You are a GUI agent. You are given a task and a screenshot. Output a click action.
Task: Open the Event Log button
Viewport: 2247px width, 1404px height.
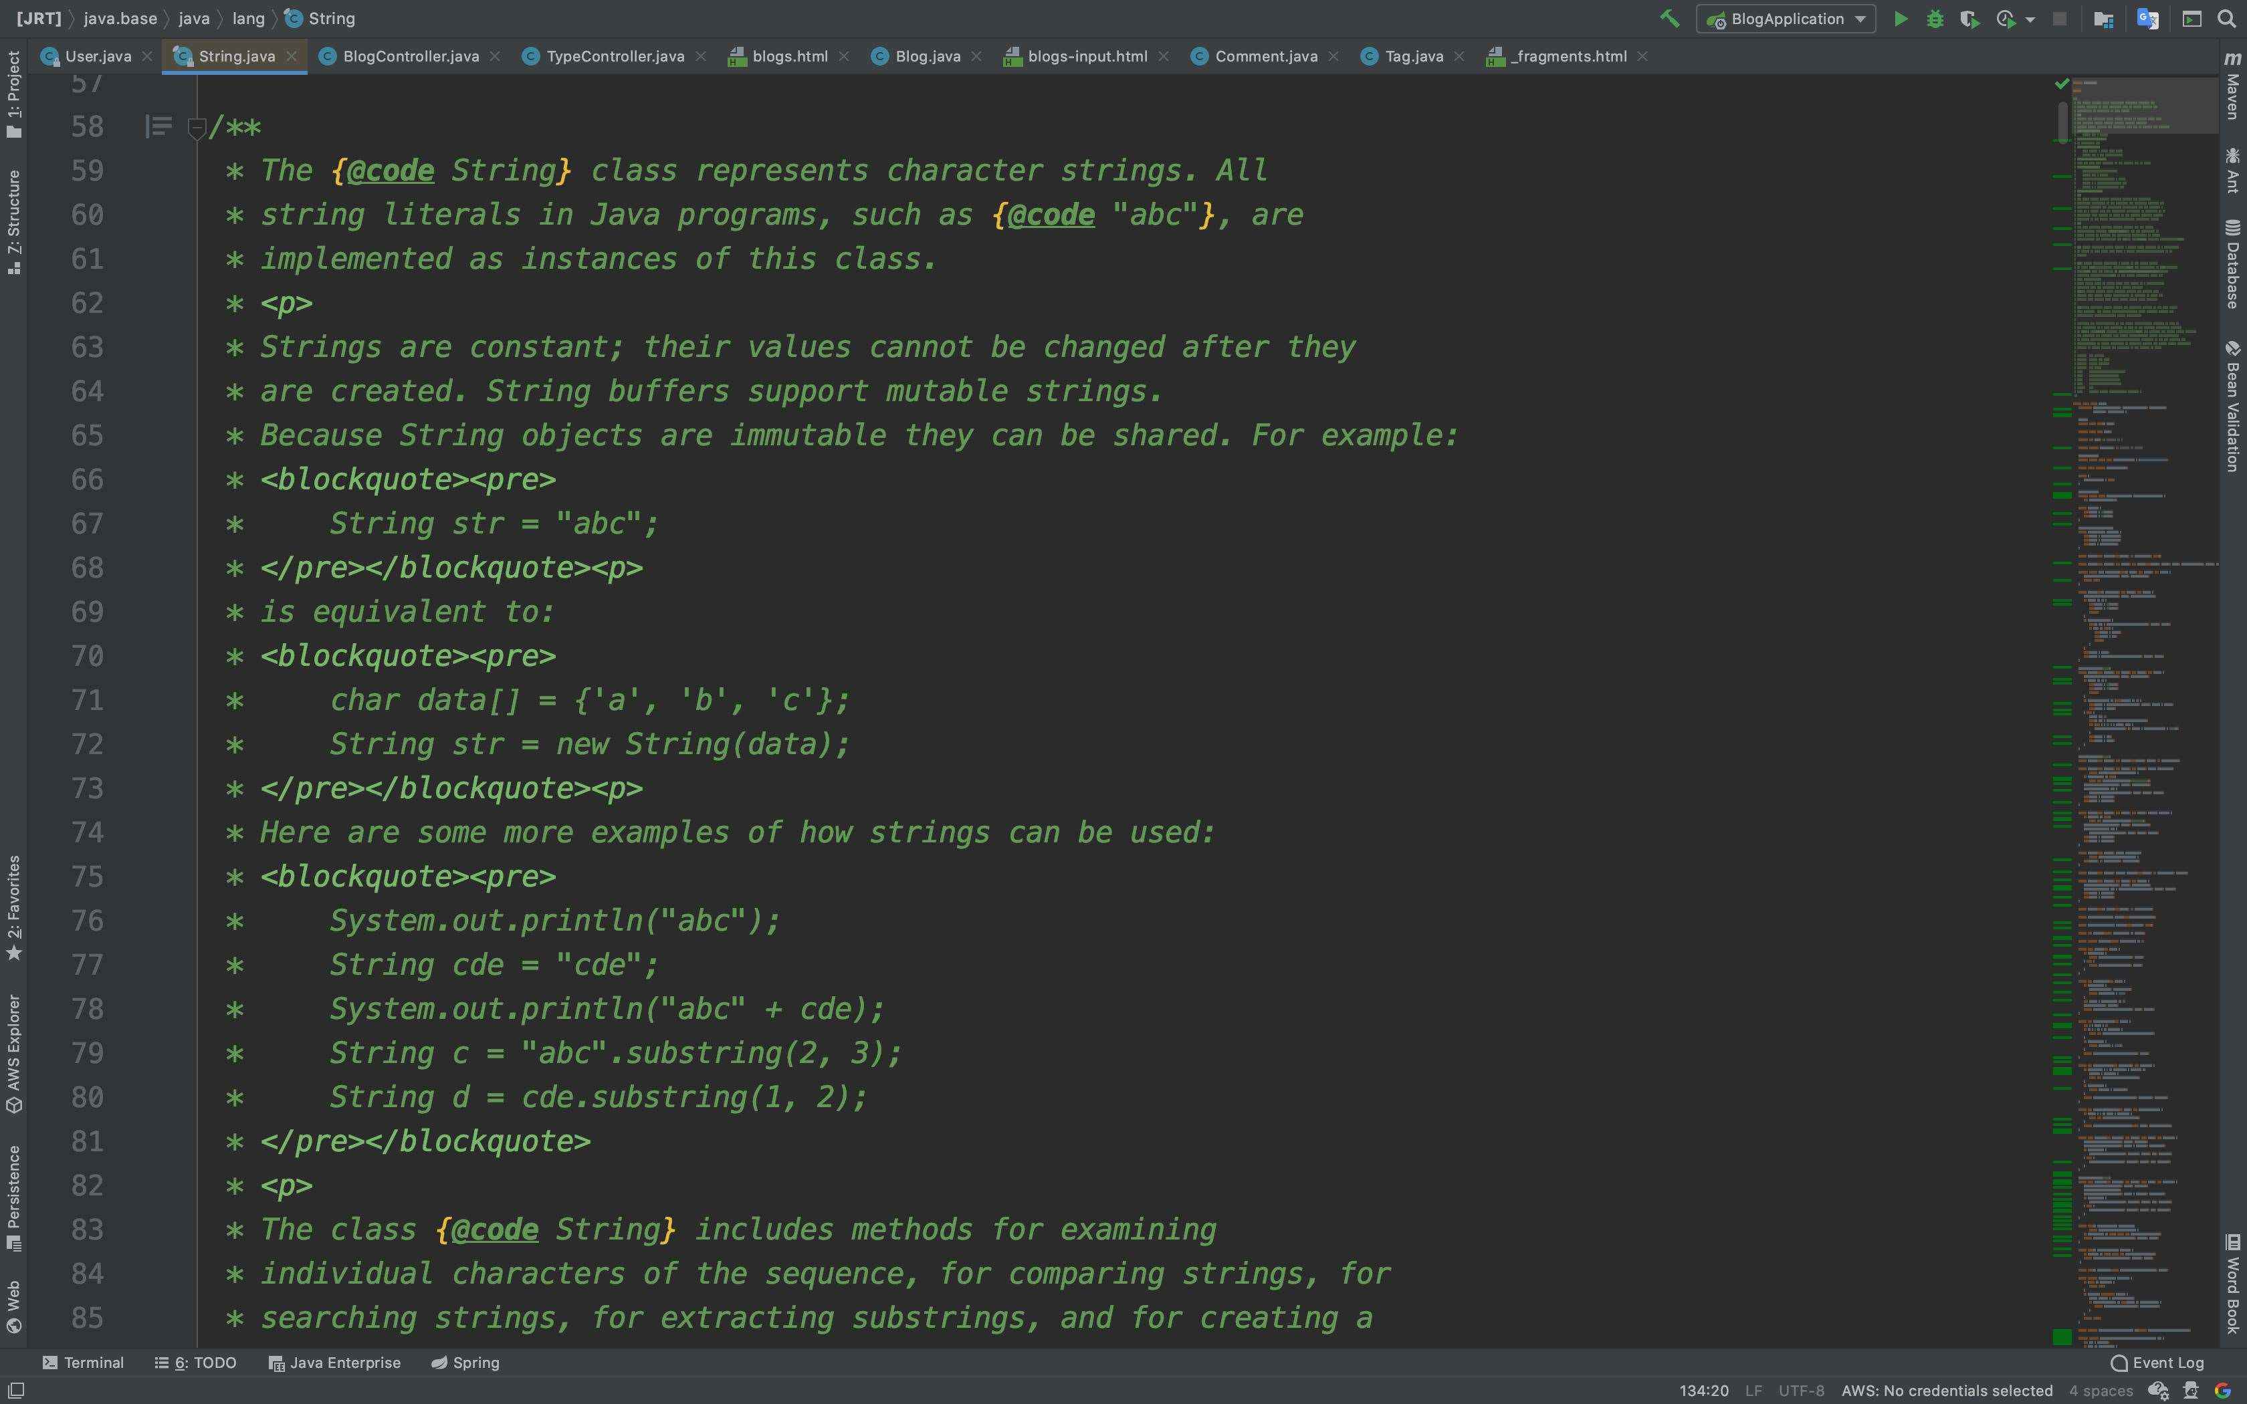pyautogui.click(x=2158, y=1363)
